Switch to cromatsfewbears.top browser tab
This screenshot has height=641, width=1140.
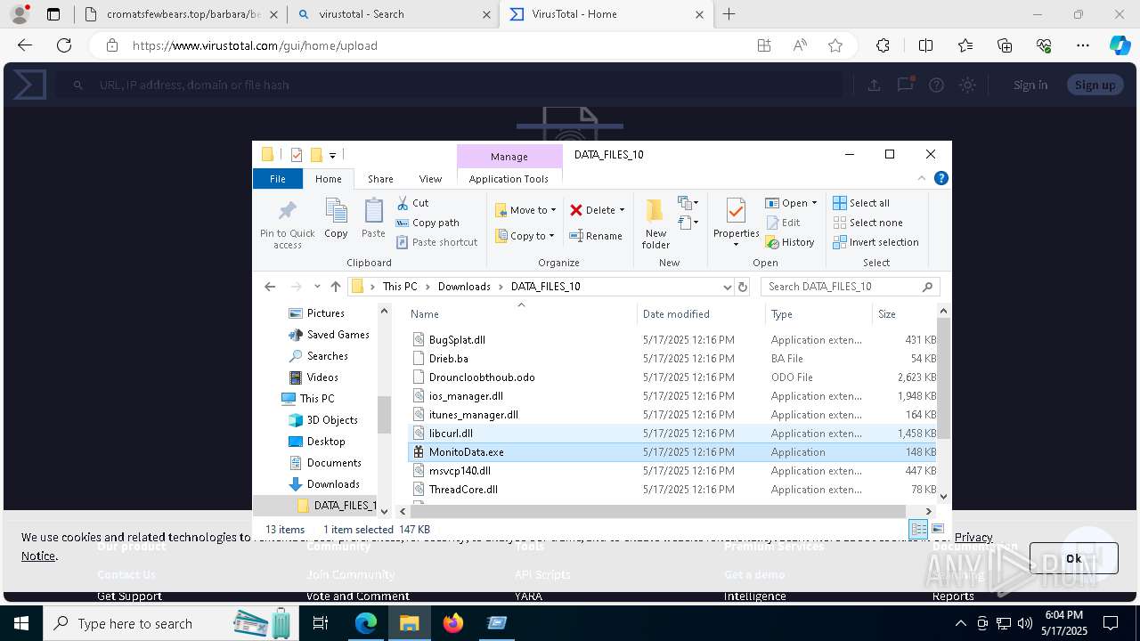coord(180,14)
